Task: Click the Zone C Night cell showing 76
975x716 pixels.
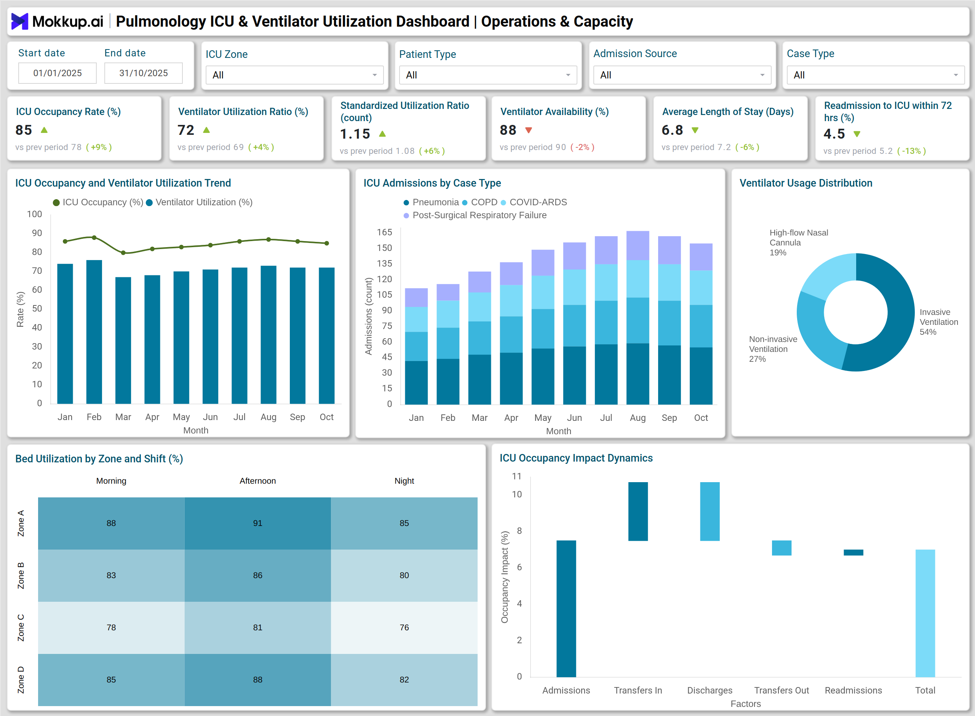Action: (x=404, y=627)
